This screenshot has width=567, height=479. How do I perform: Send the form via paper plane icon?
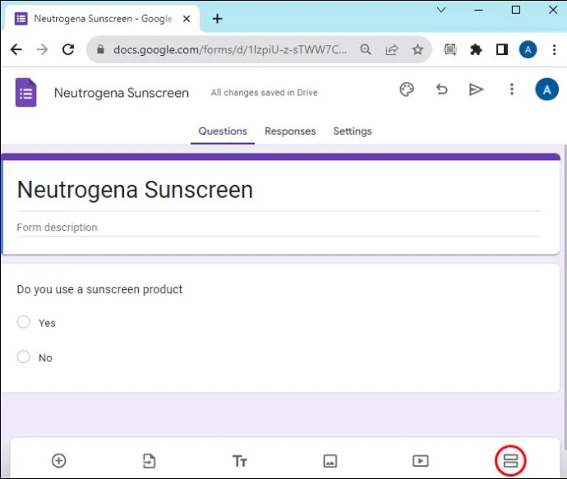click(476, 90)
